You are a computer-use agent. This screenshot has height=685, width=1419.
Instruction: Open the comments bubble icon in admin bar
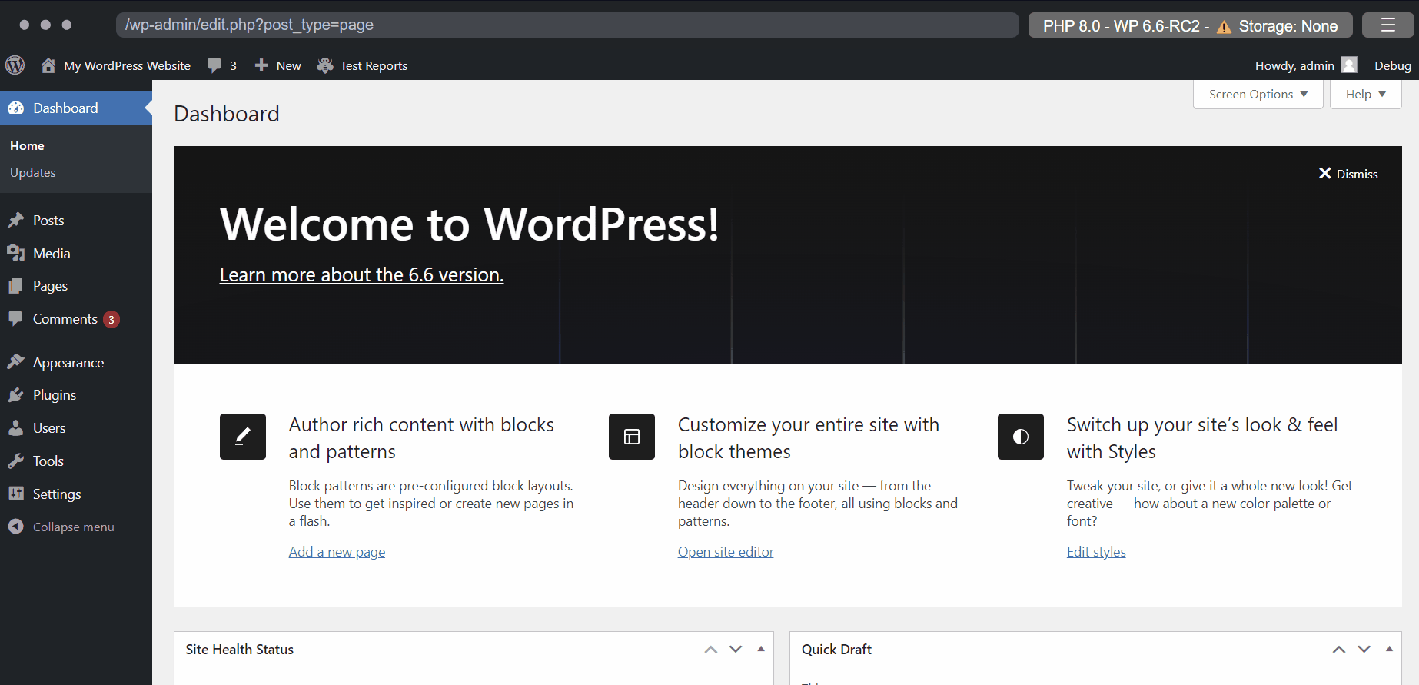click(214, 65)
